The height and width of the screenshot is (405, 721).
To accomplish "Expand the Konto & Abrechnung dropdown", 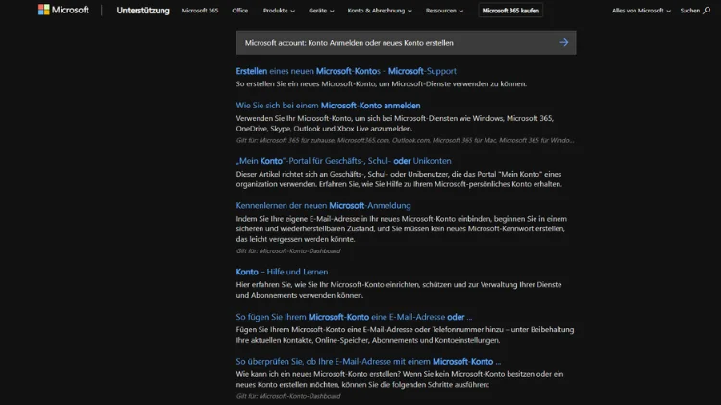I will coord(380,11).
